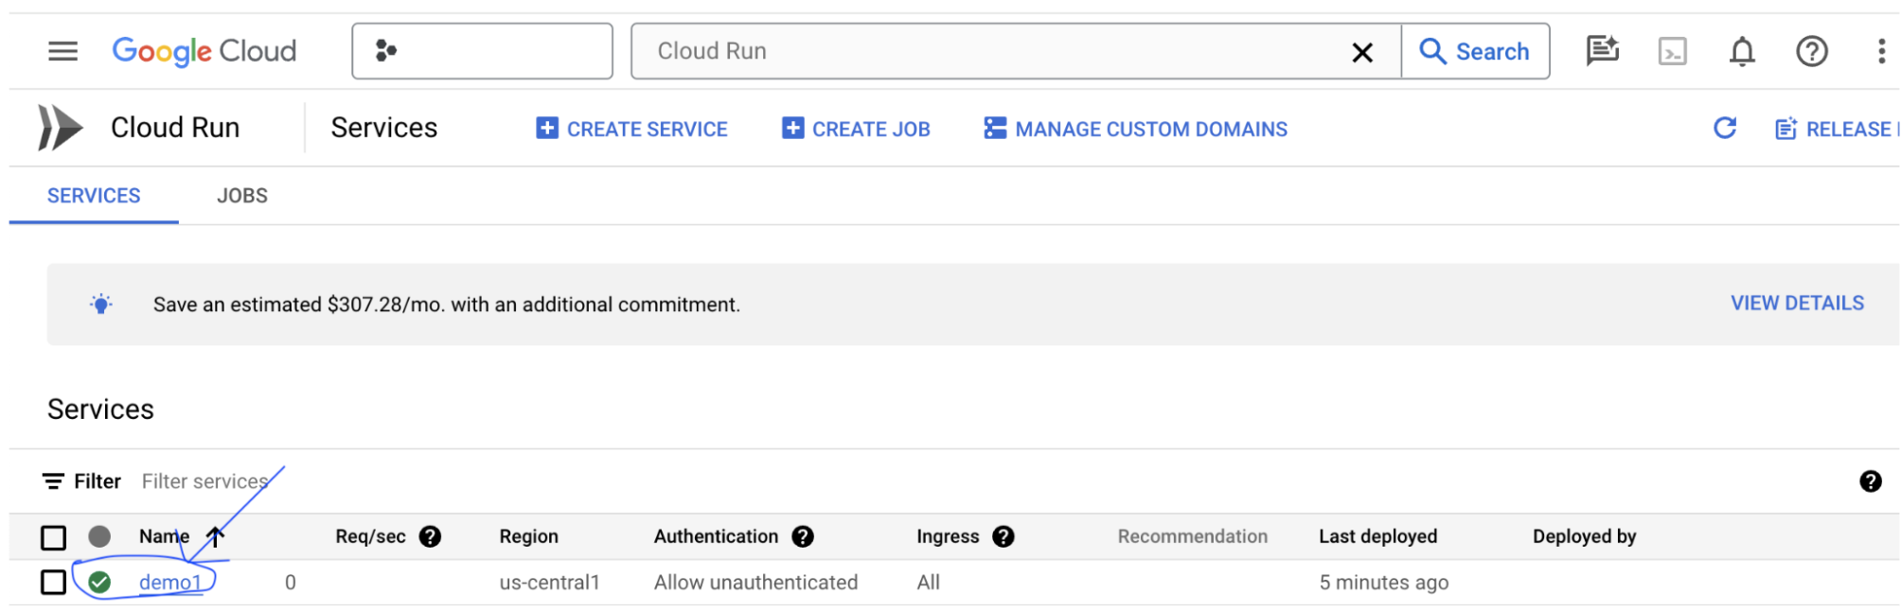This screenshot has height=611, width=1901.
Task: Clear the Cloud Run search text
Action: [x=1361, y=52]
